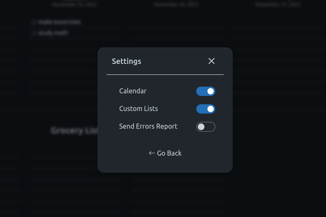326x217 pixels.
Task: Select the blurred study math task text
Action: tap(53, 33)
